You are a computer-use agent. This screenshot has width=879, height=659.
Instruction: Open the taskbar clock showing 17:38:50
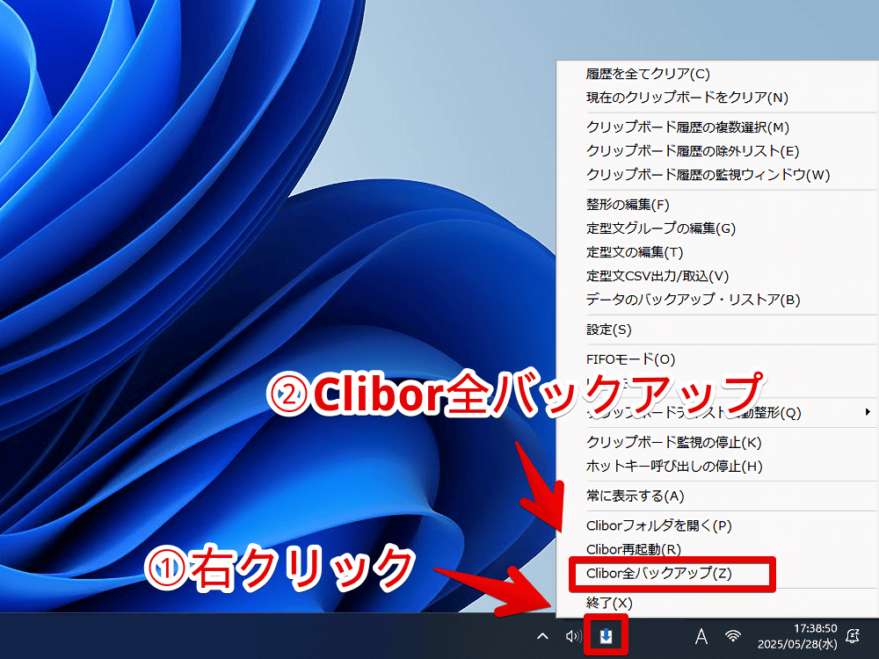tap(797, 636)
